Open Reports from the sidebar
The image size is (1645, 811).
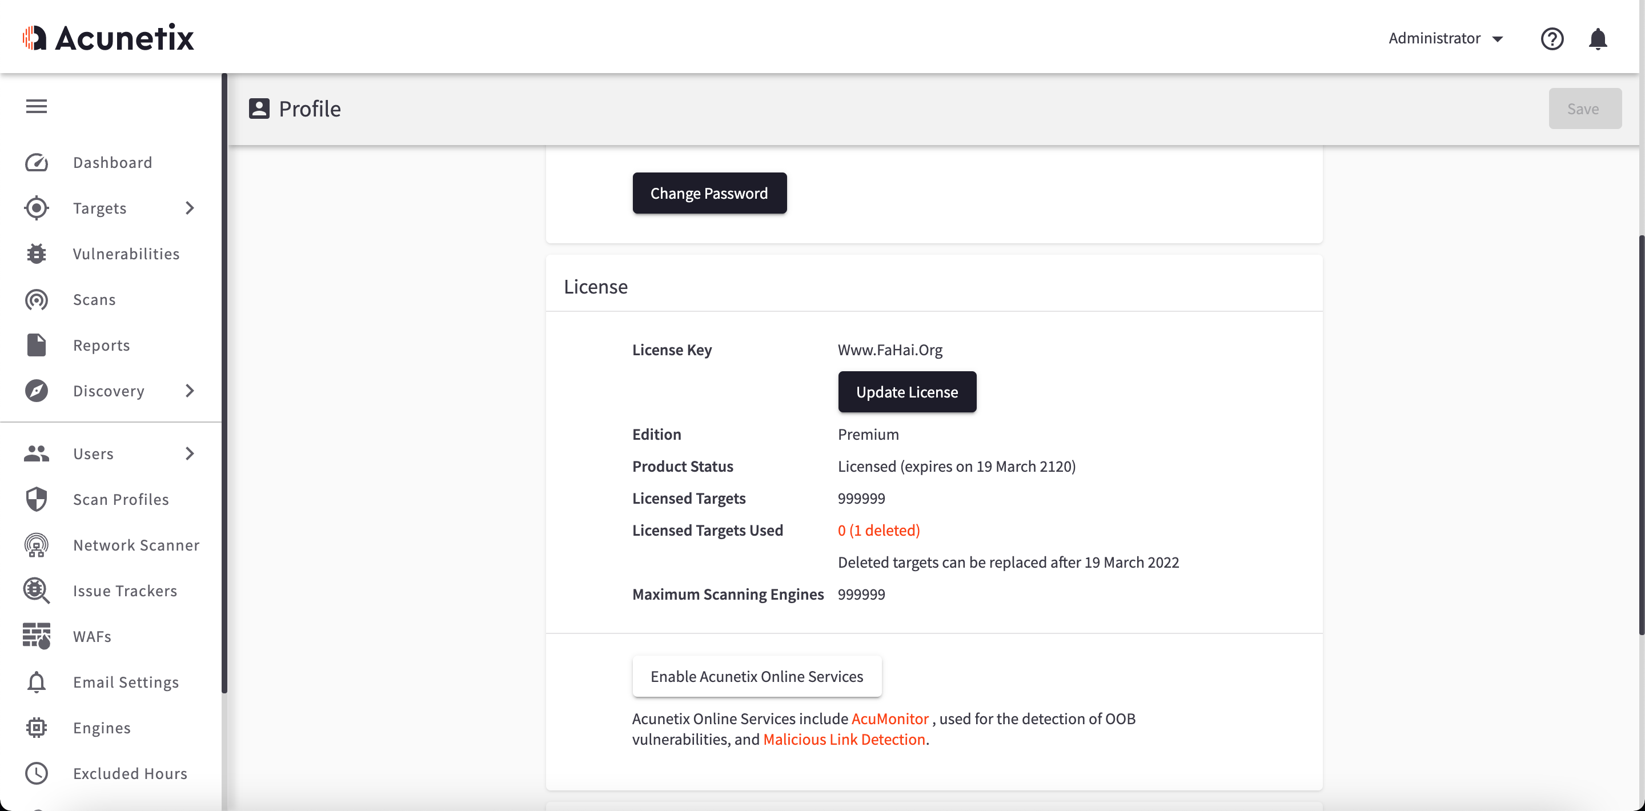click(x=102, y=345)
